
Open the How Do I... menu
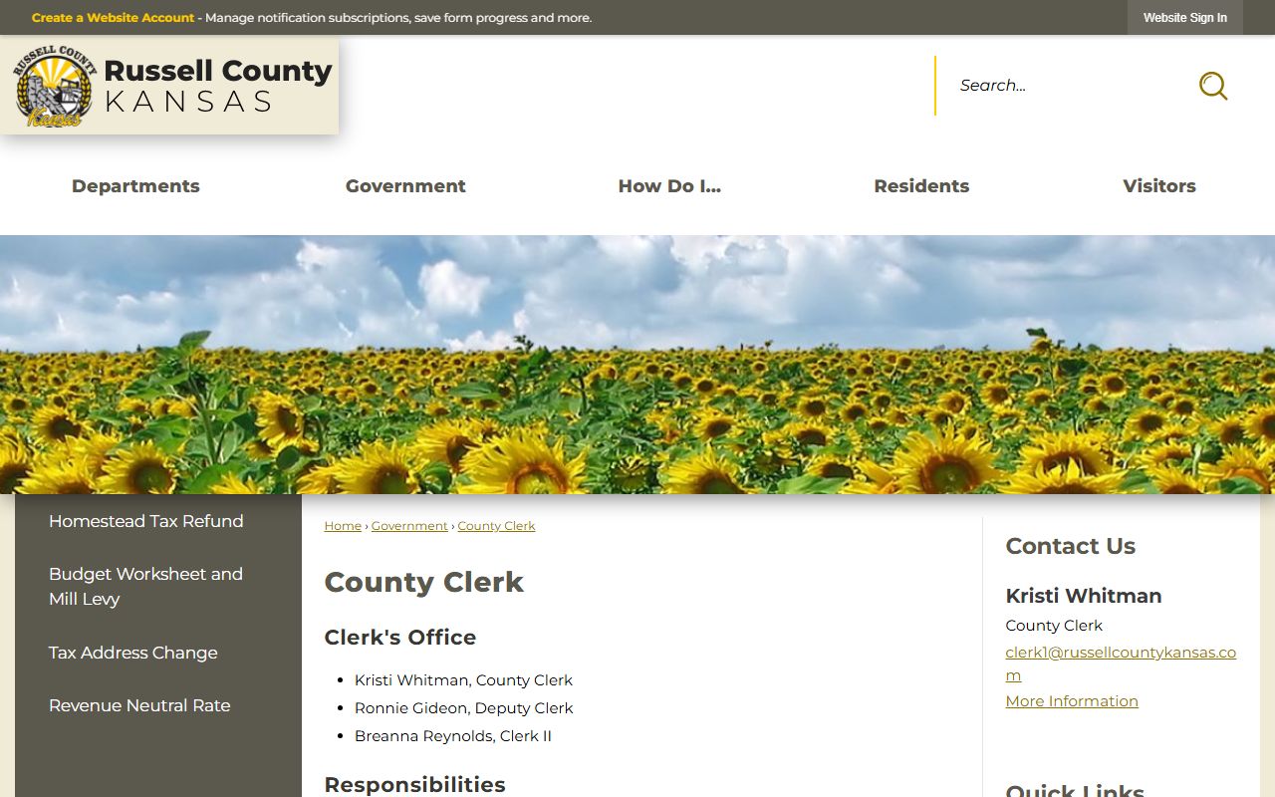669,186
